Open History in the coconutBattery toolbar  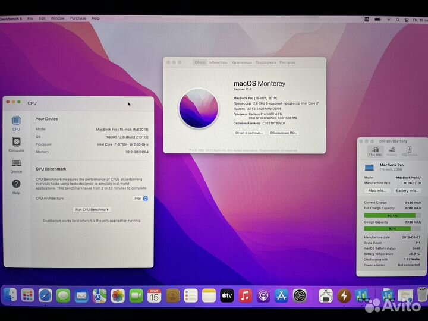(x=392, y=151)
